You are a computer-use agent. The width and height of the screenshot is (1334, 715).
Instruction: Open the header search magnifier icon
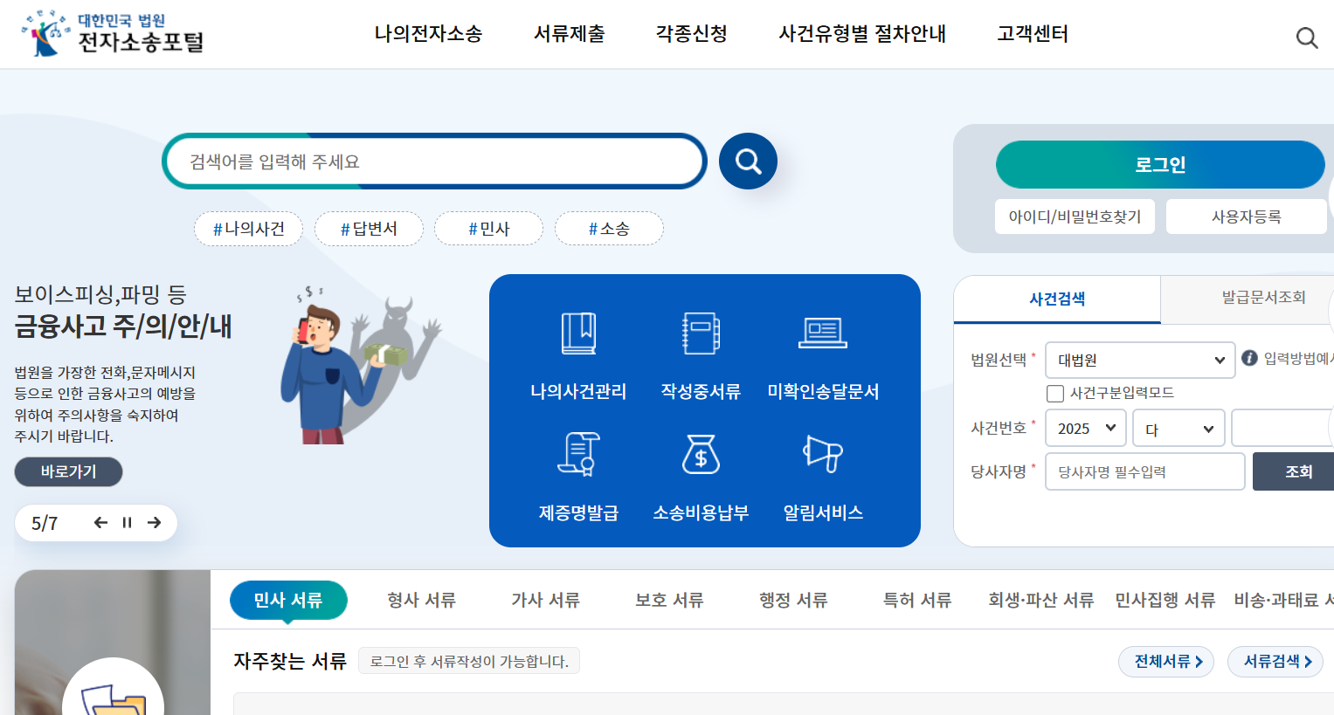pos(1306,38)
